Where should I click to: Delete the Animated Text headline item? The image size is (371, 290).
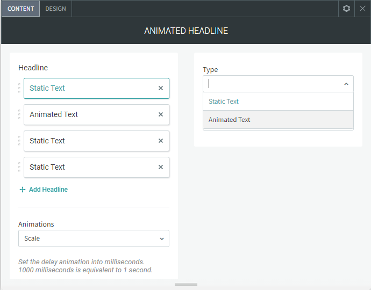pyautogui.click(x=160, y=114)
